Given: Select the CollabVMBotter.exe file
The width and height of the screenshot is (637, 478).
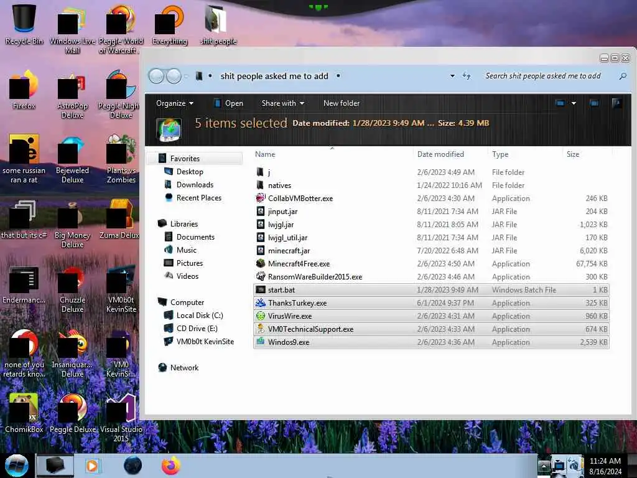Looking at the screenshot, I should (x=431, y=199).
